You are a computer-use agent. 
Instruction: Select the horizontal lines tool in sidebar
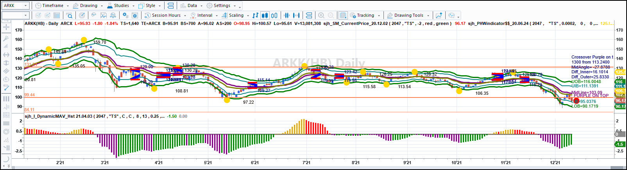coord(6,123)
